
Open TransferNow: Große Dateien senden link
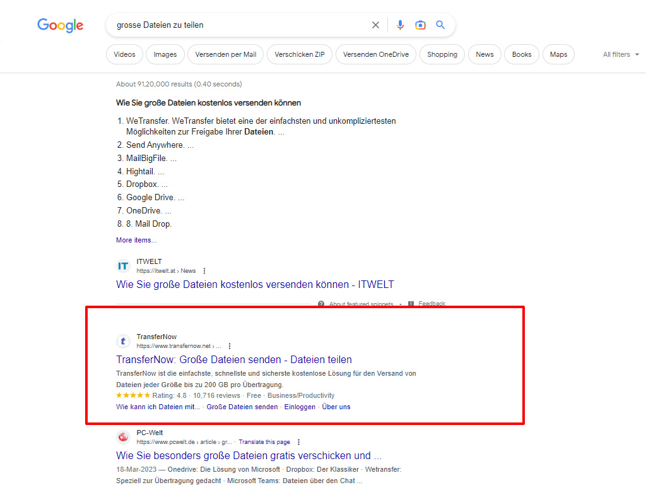pos(234,360)
